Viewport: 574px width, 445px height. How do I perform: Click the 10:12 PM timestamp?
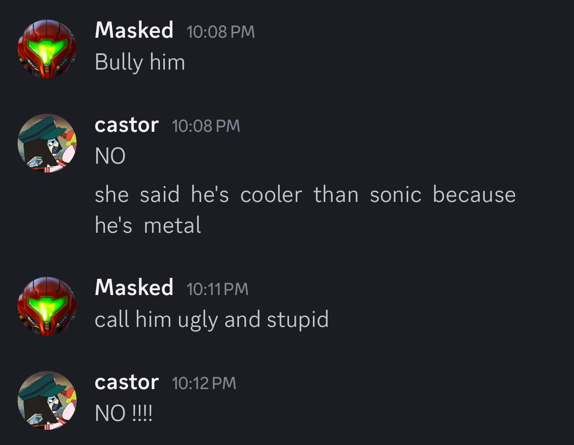tap(204, 383)
